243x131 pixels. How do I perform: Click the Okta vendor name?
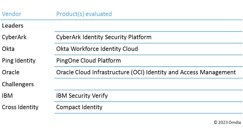pos(8,49)
